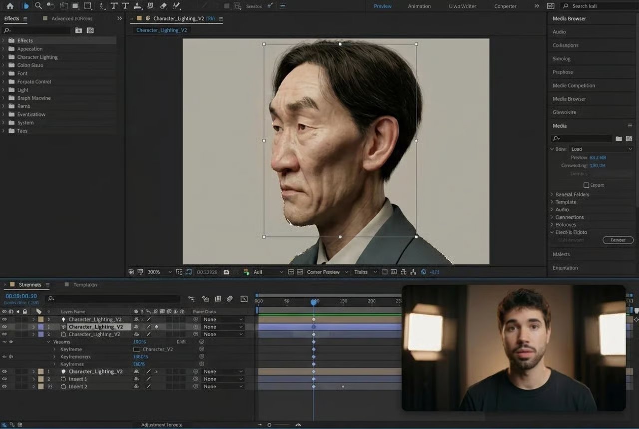Toggle the Character_V2 keyframe checkbox

click(137, 349)
